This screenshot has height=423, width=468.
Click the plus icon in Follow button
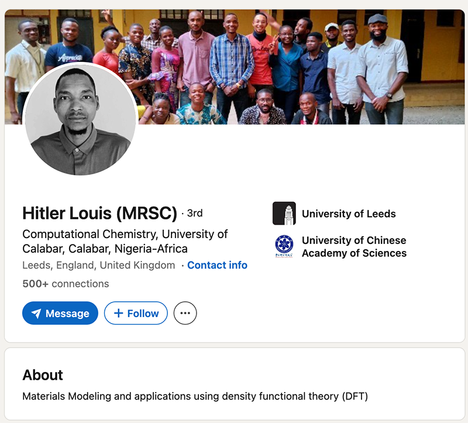118,314
